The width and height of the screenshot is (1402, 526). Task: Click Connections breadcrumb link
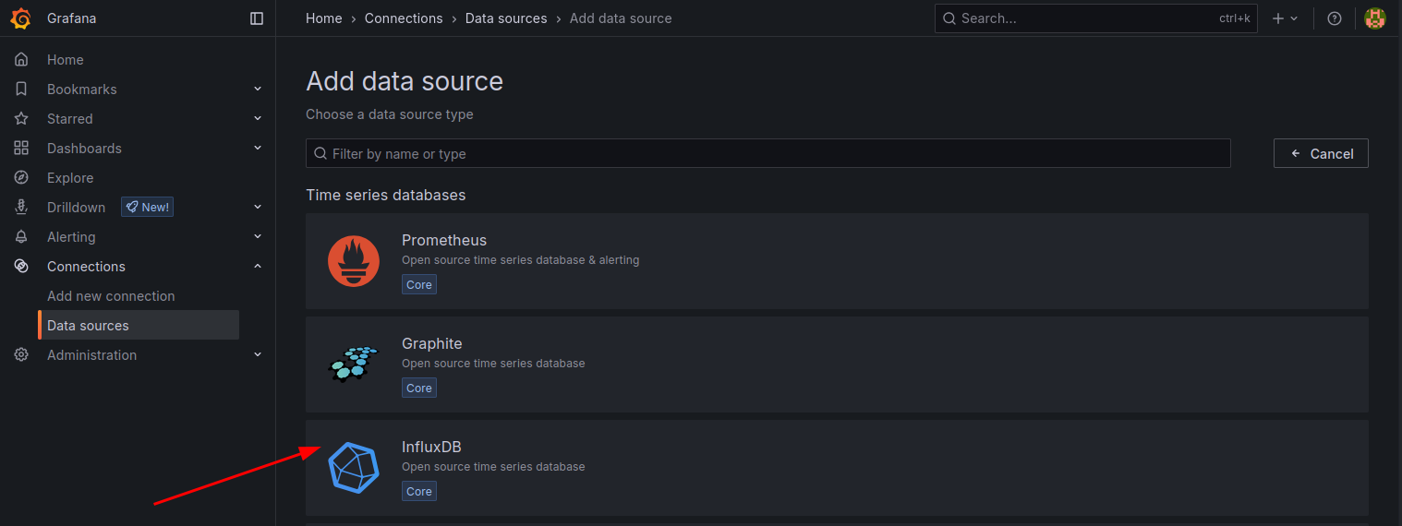pyautogui.click(x=404, y=18)
